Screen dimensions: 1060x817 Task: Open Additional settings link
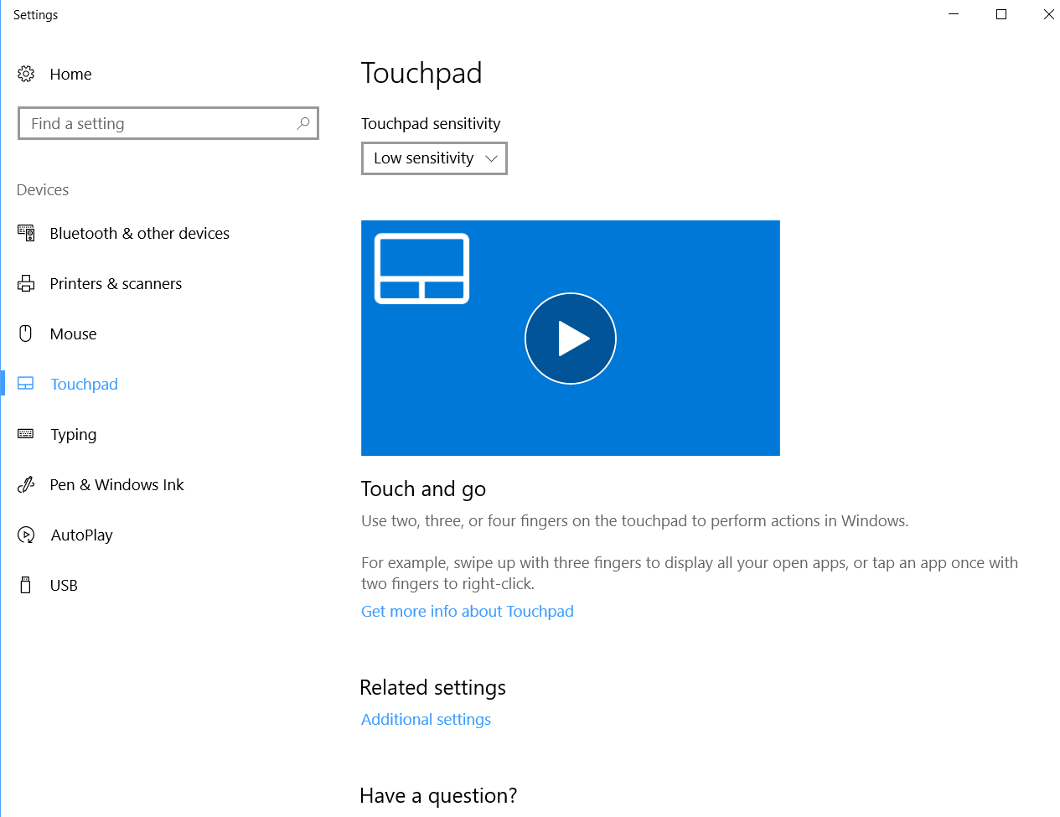point(426,720)
